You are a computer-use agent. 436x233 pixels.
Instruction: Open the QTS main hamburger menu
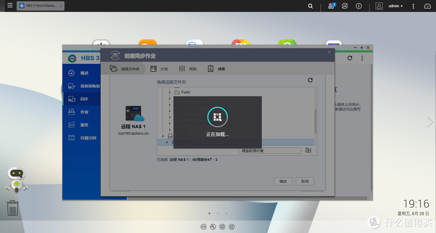10,5
